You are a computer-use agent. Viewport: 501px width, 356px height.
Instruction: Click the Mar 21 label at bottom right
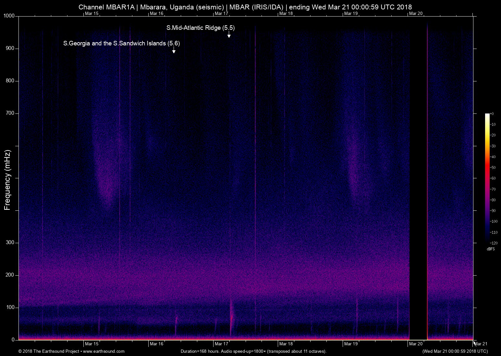pos(481,344)
